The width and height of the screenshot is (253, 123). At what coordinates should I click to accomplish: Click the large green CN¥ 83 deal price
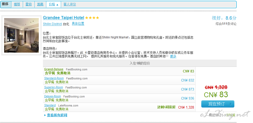pos(216,95)
